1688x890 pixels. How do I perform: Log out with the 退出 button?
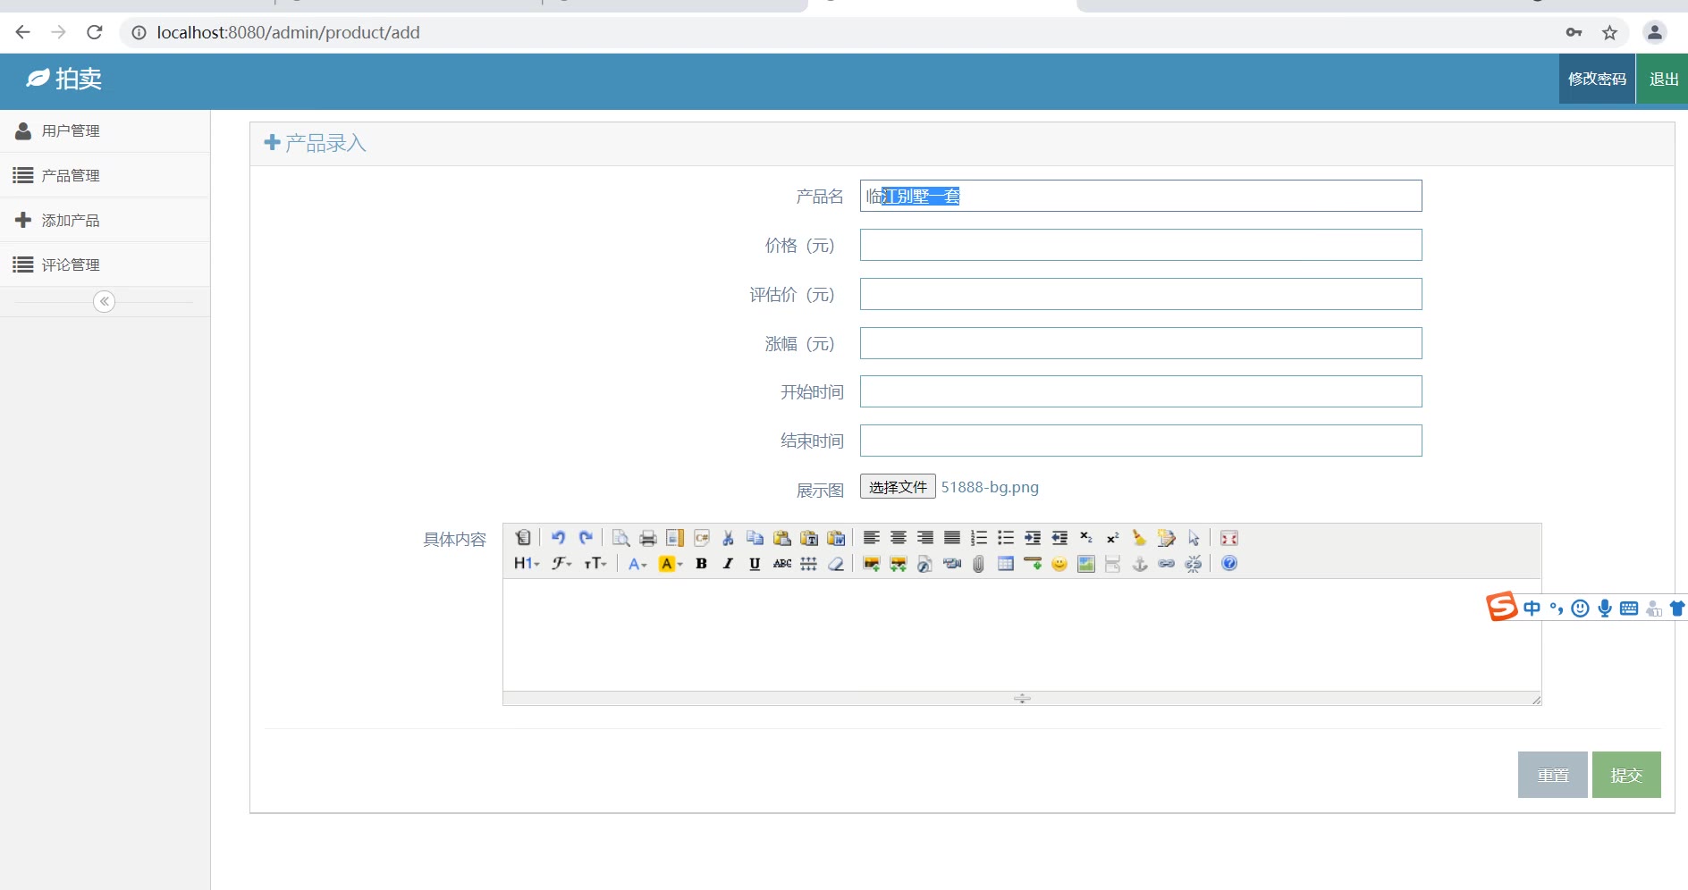pyautogui.click(x=1663, y=80)
